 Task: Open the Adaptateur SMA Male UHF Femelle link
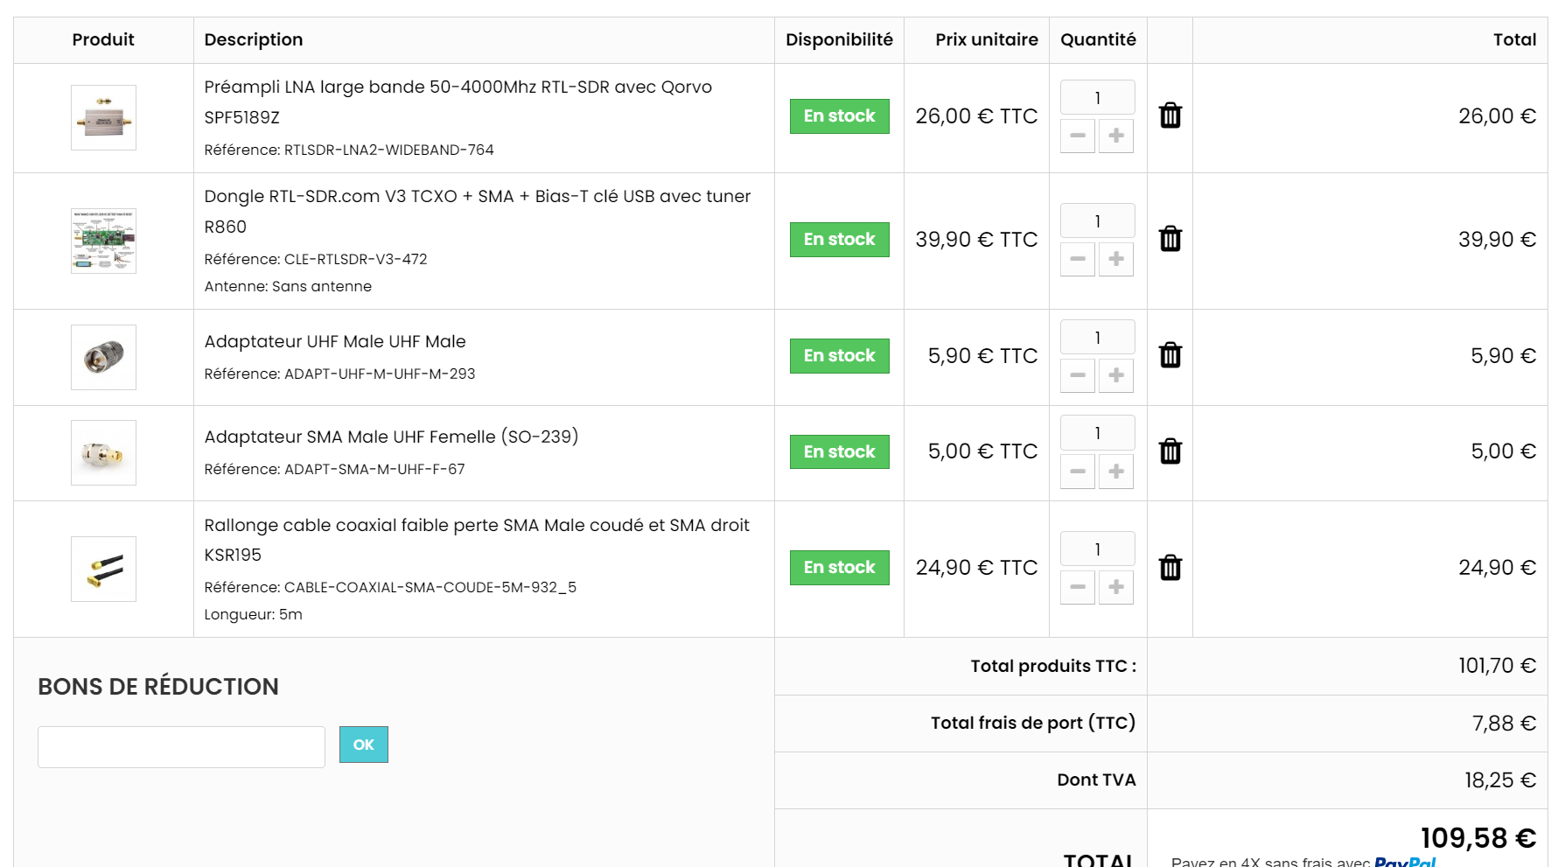pos(391,437)
